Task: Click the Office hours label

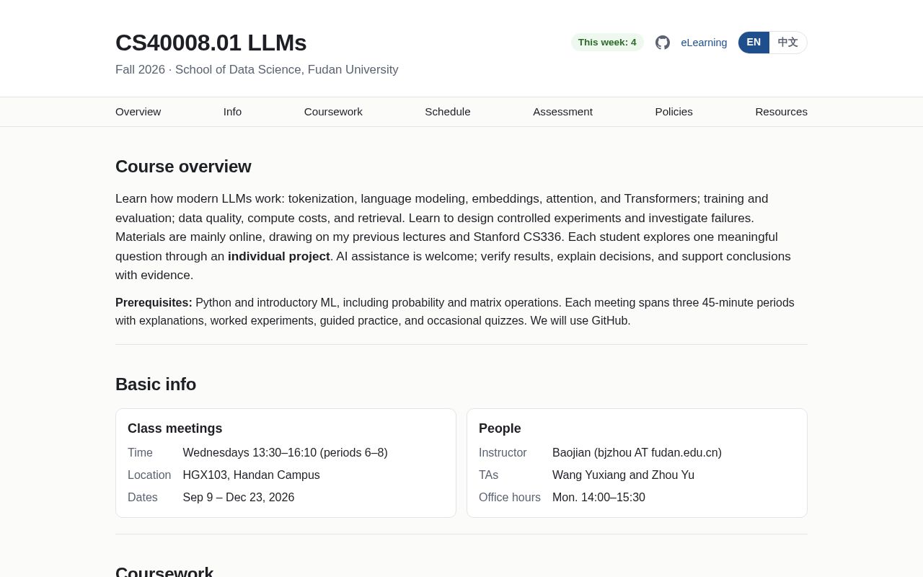Action: 510,498
